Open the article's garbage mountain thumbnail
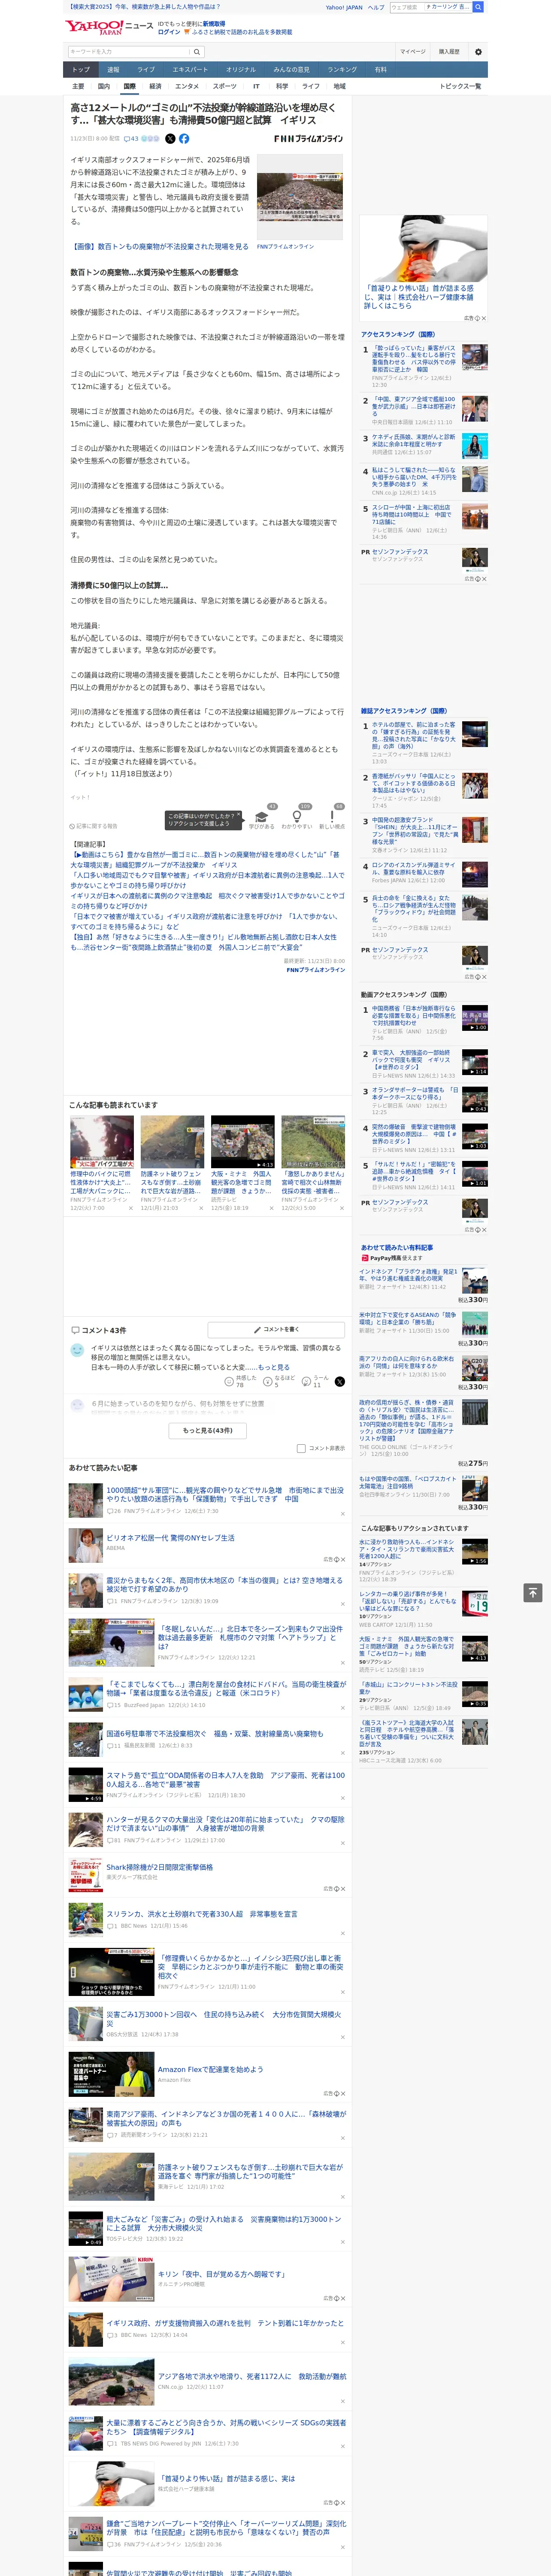The height and width of the screenshot is (2576, 551). [x=300, y=196]
